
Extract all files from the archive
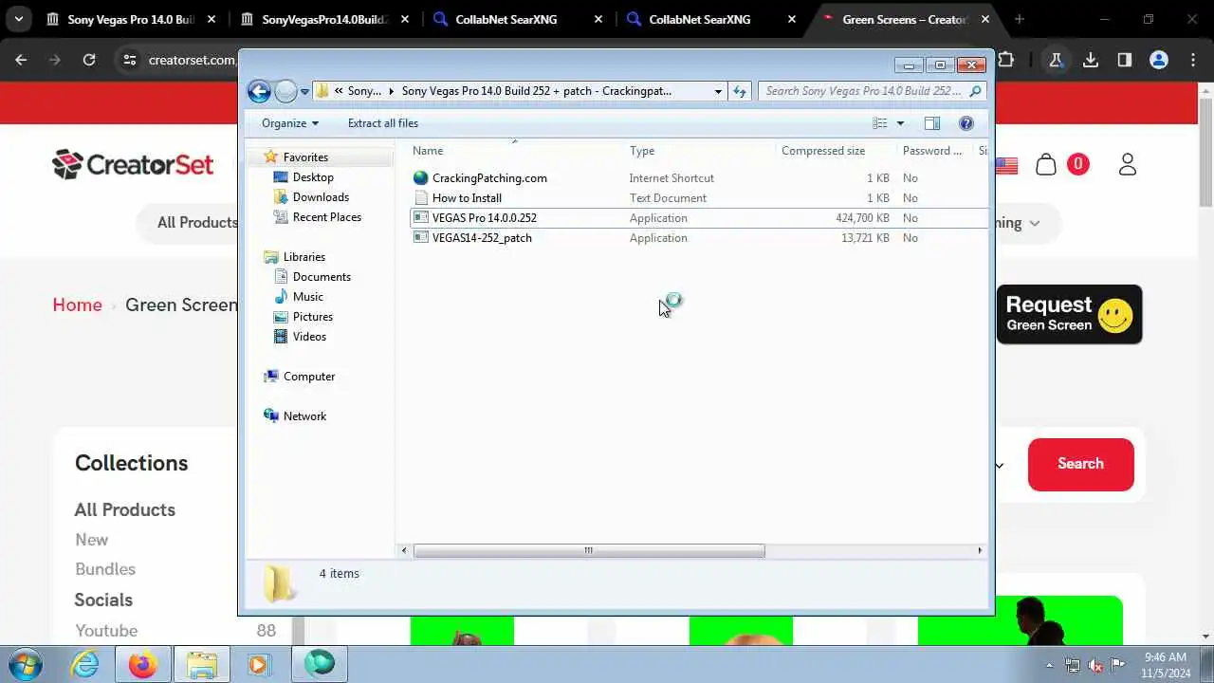382,123
